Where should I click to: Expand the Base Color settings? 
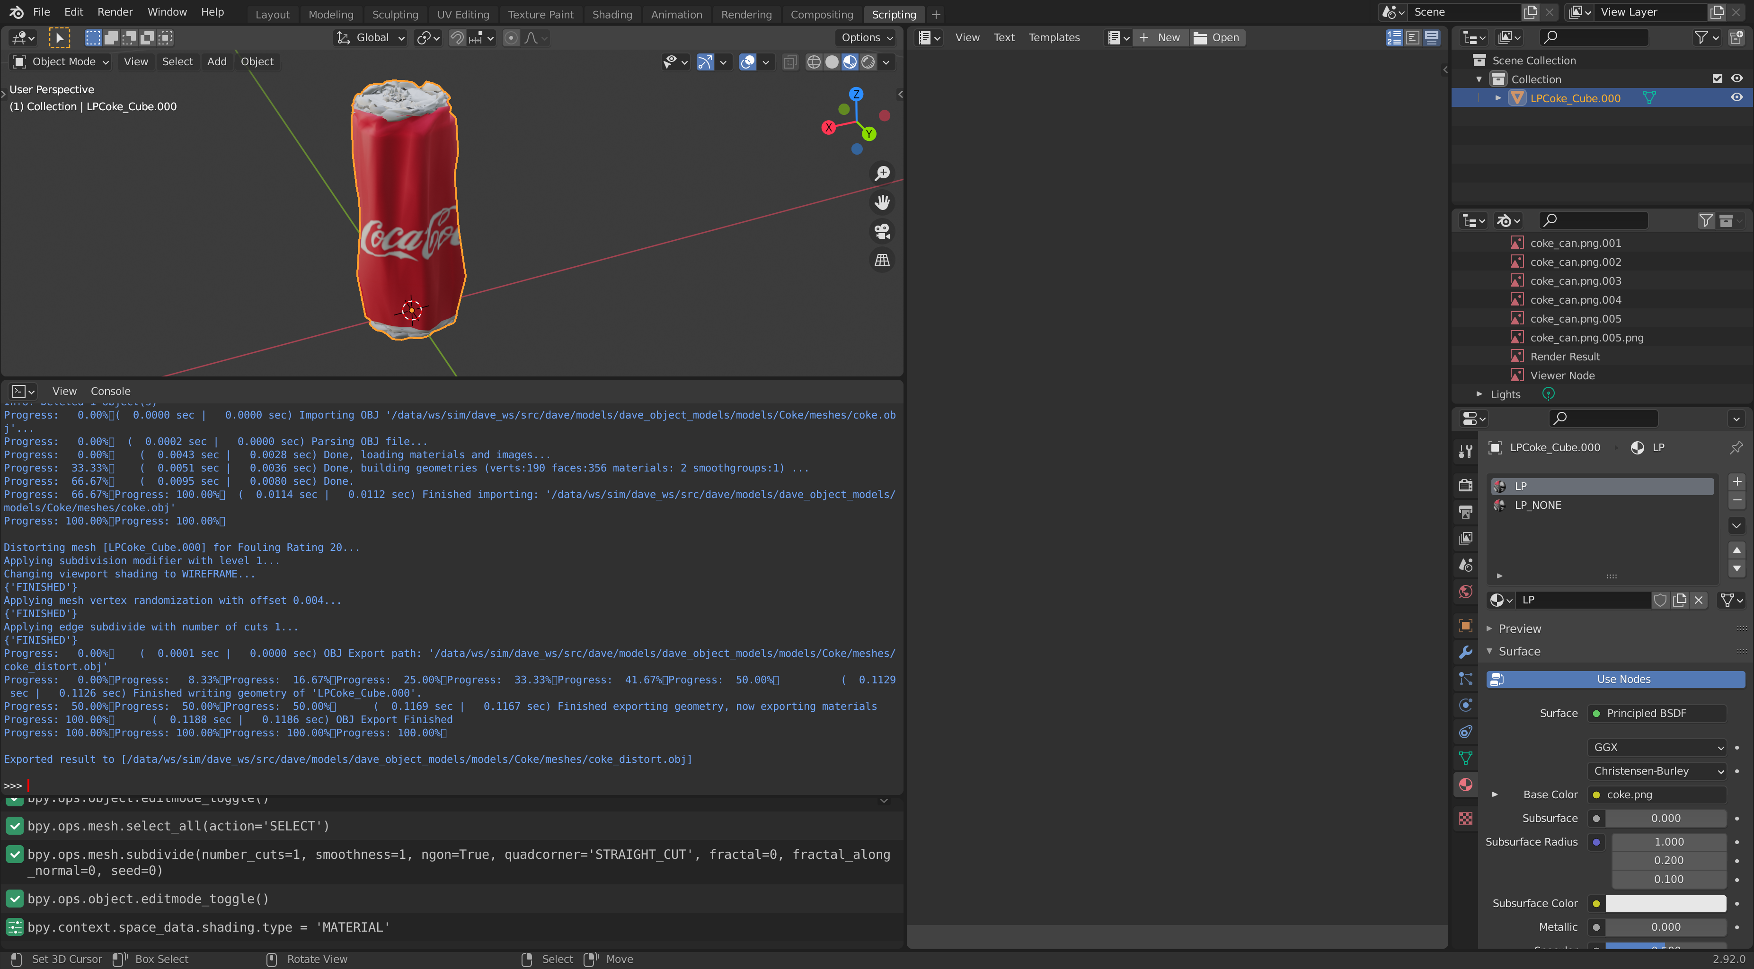coord(1495,795)
